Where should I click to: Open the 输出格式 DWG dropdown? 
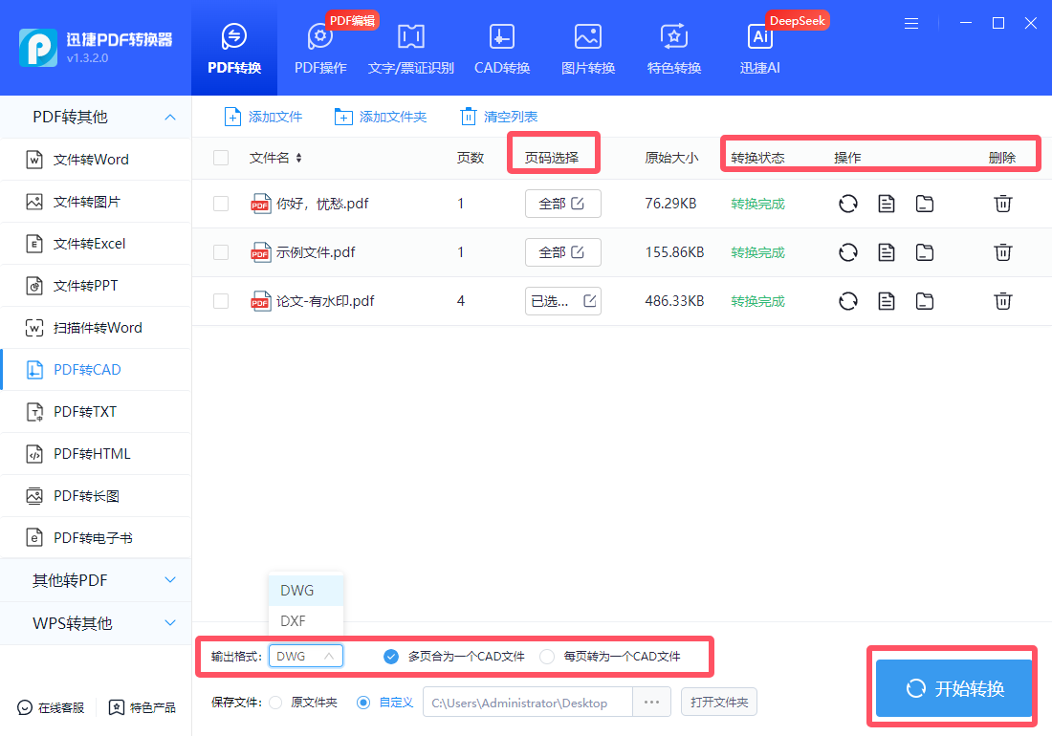point(306,657)
